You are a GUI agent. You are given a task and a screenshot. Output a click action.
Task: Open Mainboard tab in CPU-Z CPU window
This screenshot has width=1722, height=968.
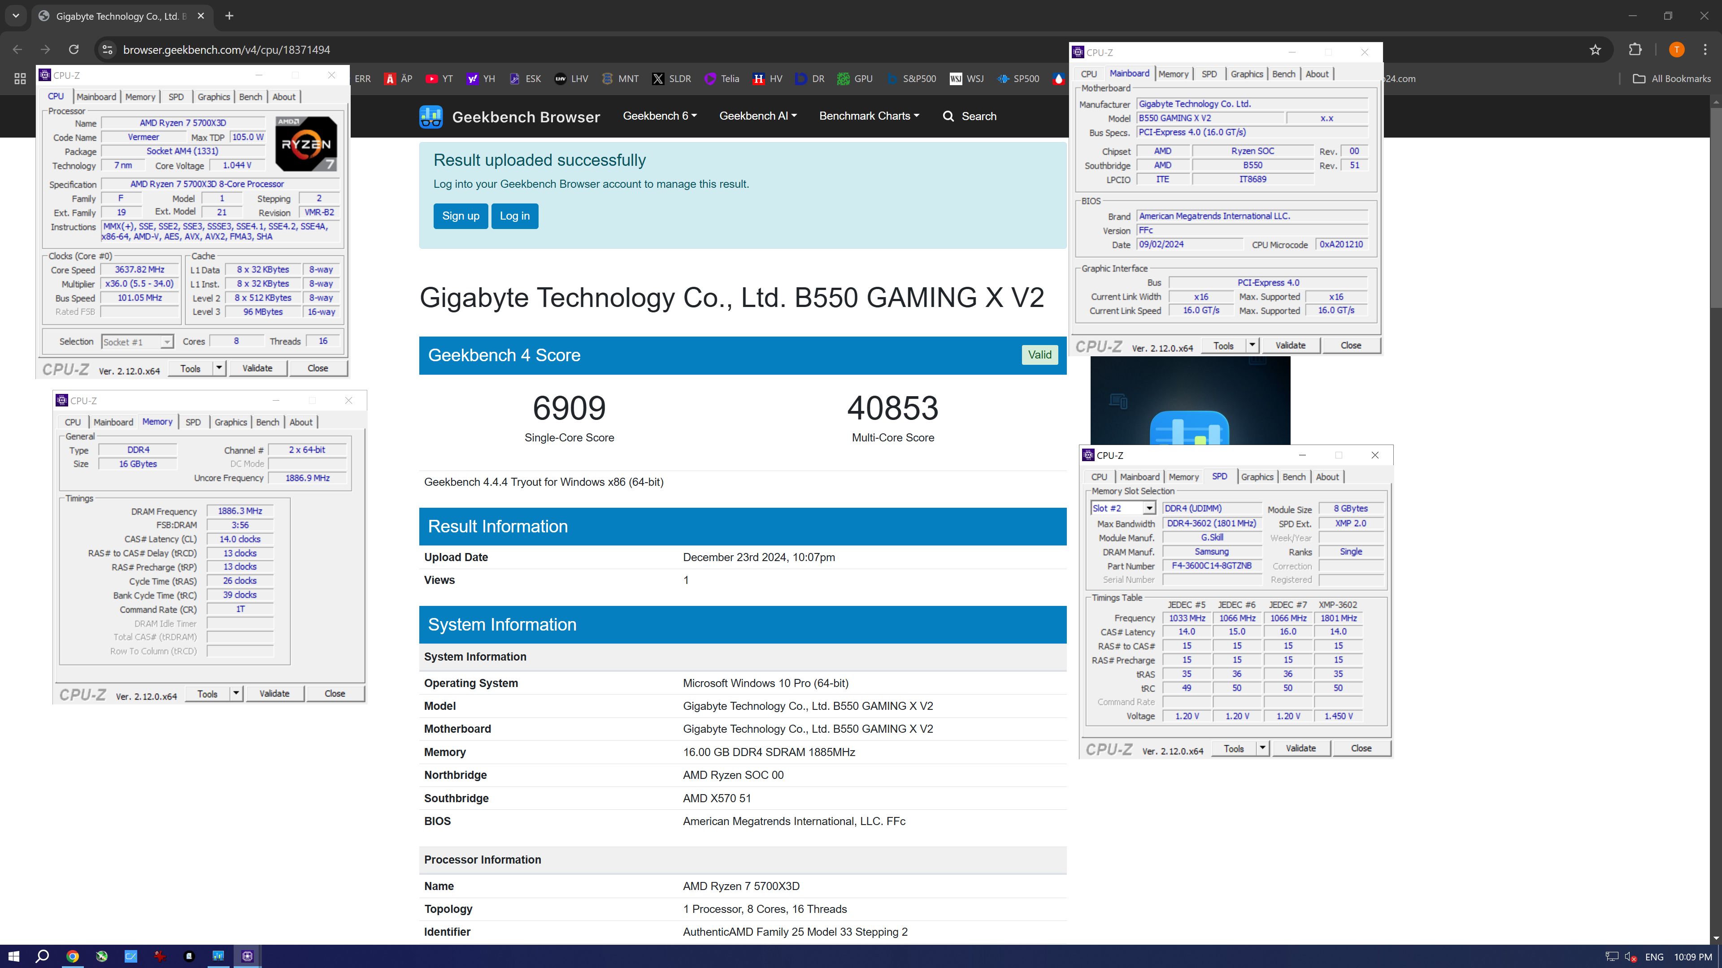(x=96, y=97)
